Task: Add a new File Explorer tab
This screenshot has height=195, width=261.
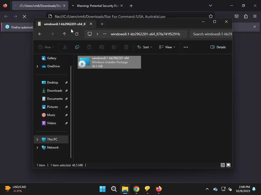Action: (x=102, y=24)
